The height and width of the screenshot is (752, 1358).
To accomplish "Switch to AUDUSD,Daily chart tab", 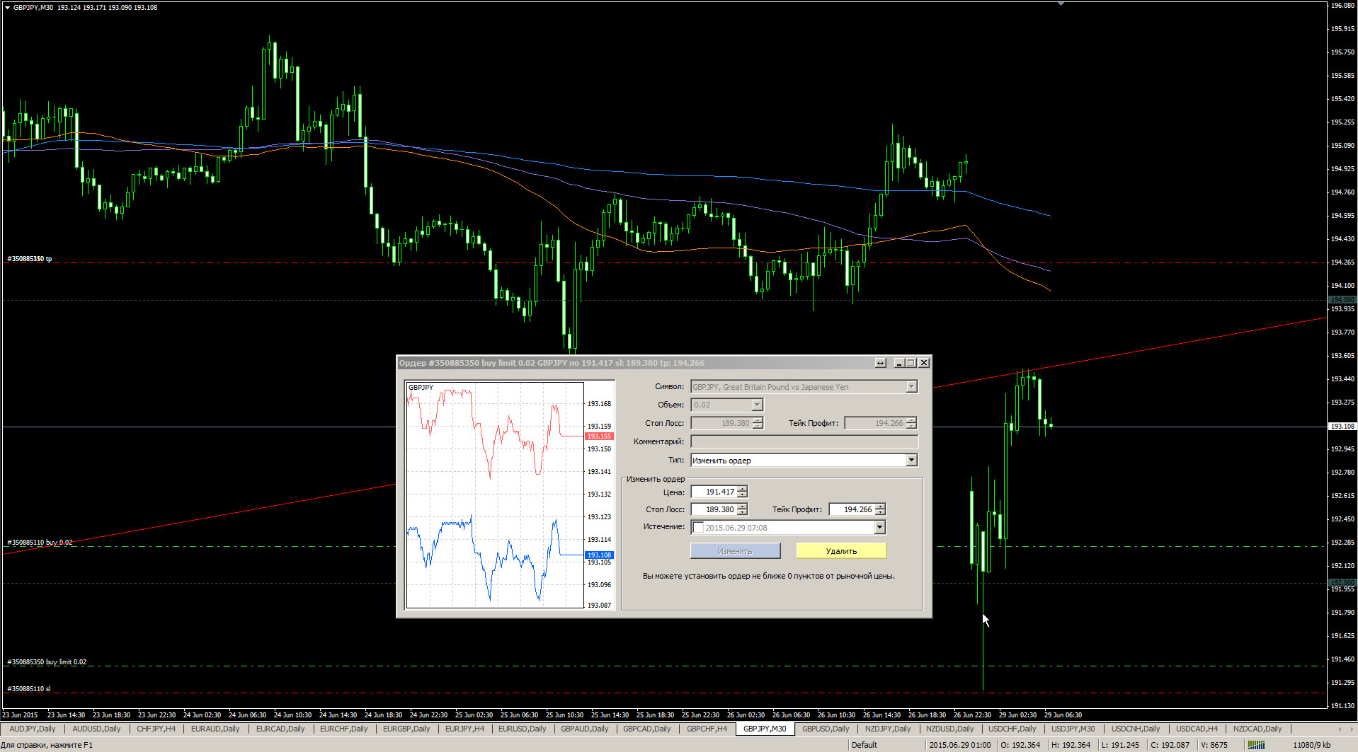I will (96, 729).
